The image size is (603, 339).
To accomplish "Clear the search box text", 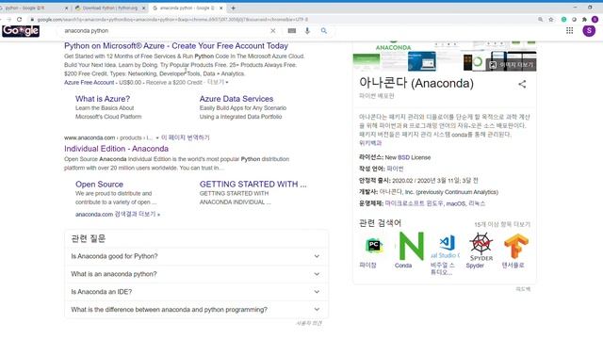I will point(272,31).
